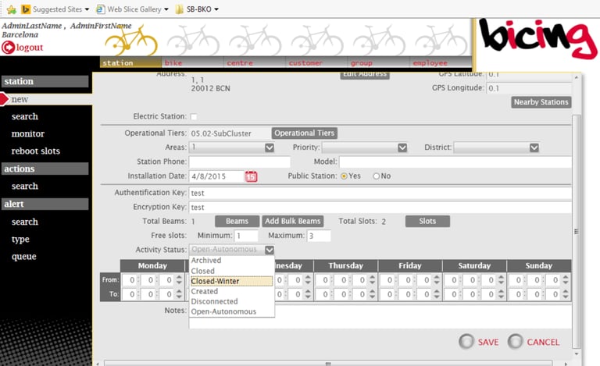Open search under the alert section

click(25, 222)
